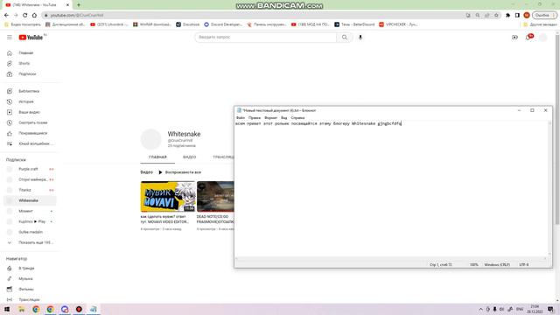Click the YouTube search magnifier button
This screenshot has height=315, width=560.
(344, 37)
